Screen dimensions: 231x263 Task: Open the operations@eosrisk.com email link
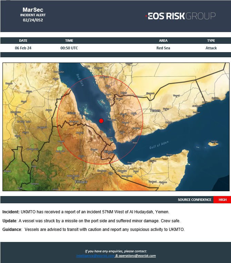138,256
